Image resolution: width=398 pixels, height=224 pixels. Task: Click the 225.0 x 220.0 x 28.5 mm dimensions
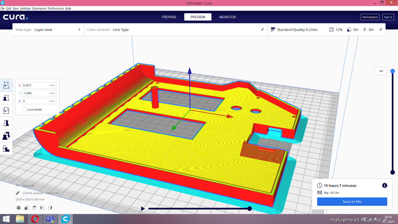click(30, 199)
